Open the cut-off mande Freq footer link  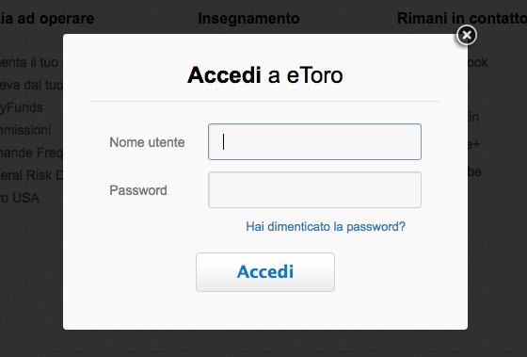32,153
